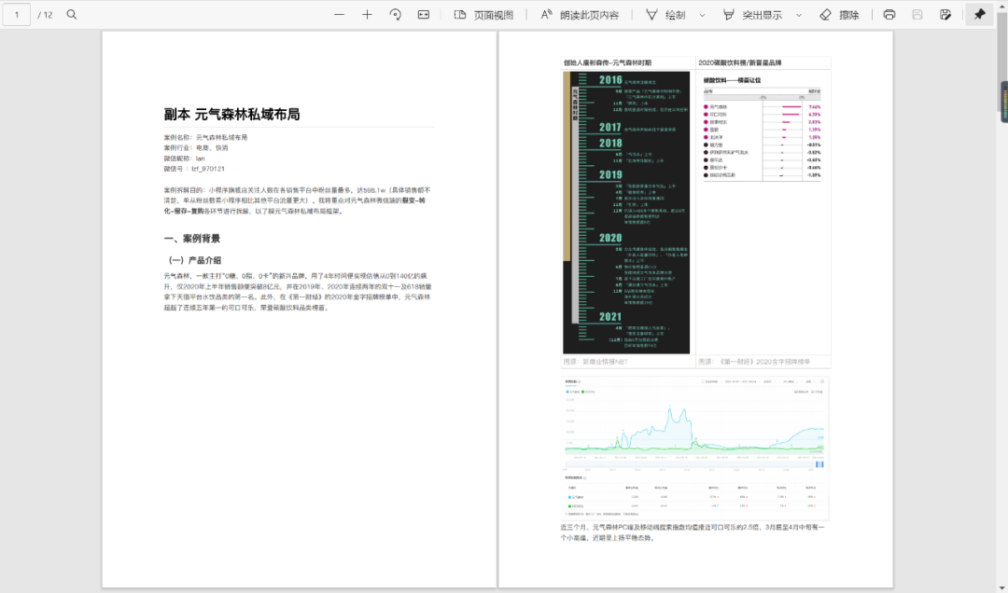Open 页面视图 page view option
The width and height of the screenshot is (1008, 593).
pos(483,14)
